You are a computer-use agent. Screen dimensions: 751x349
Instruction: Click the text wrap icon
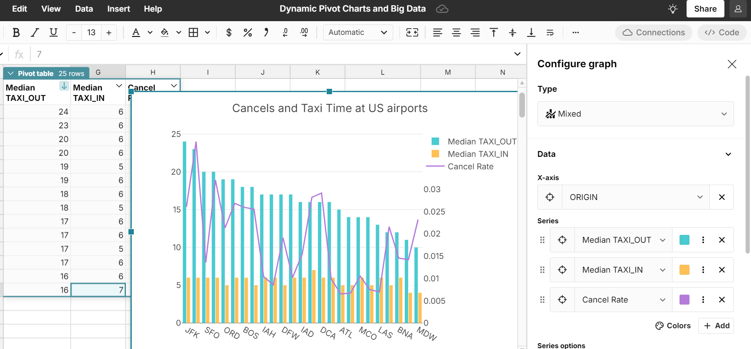tap(550, 32)
